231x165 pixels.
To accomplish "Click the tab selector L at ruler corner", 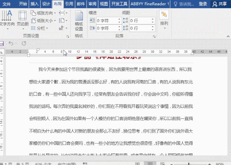I will pyautogui.click(x=1, y=52).
